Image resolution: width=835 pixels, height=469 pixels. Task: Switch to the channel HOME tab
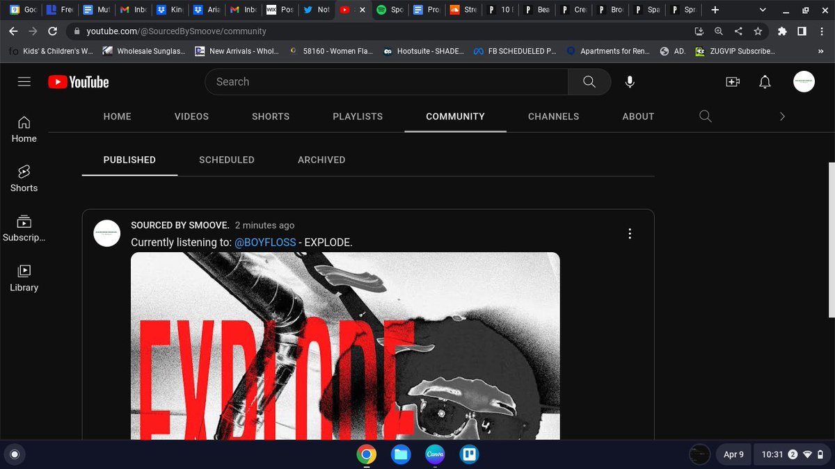coord(117,116)
